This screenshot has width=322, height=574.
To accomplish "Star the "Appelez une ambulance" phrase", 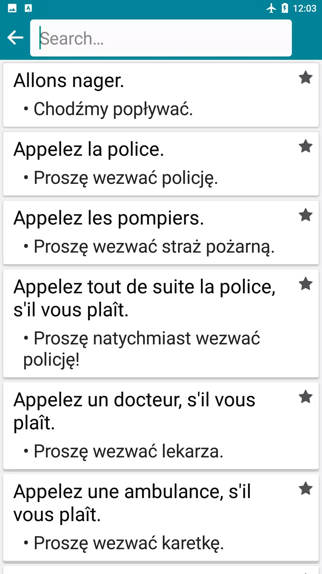I will tap(306, 489).
